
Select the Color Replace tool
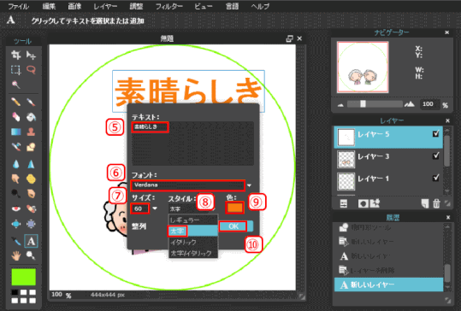pos(16,147)
